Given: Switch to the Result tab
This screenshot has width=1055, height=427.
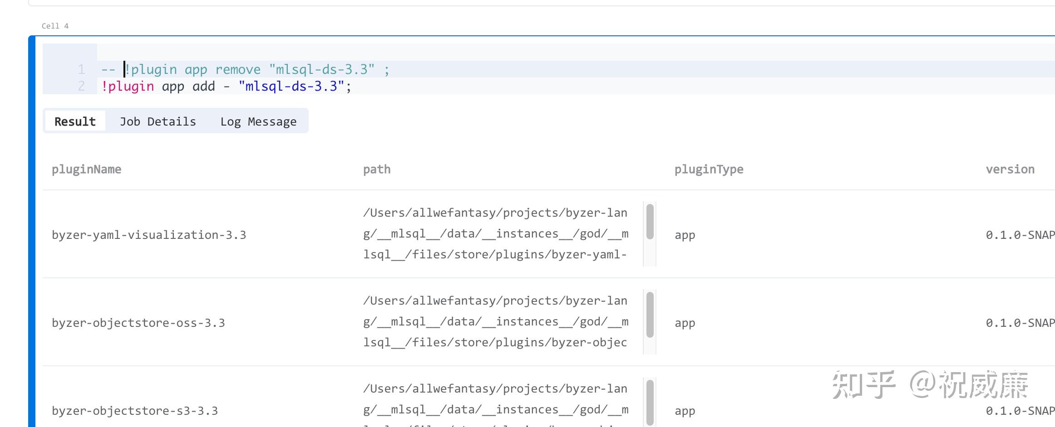Looking at the screenshot, I should (75, 121).
